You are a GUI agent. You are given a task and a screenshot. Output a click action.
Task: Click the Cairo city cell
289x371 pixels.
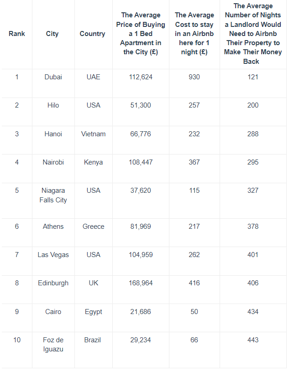pos(53,312)
